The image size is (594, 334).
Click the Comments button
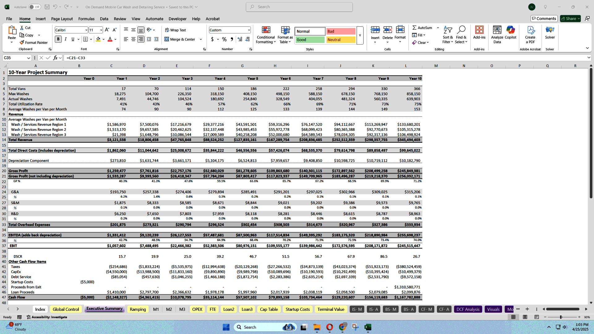click(544, 19)
